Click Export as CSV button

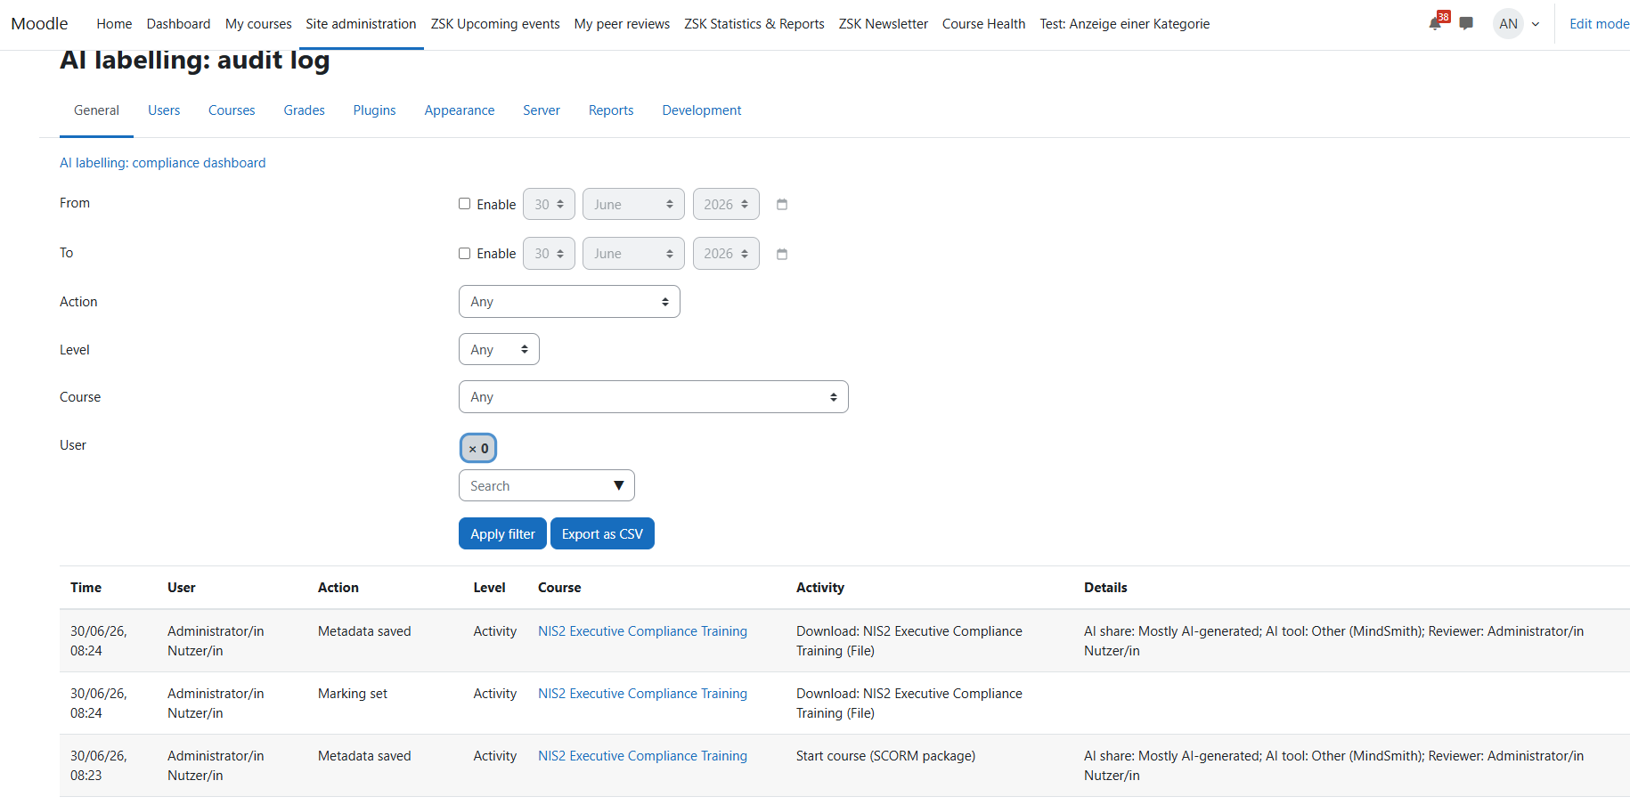coord(602,533)
